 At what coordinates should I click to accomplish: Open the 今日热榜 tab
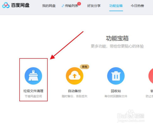(x=137, y=6)
